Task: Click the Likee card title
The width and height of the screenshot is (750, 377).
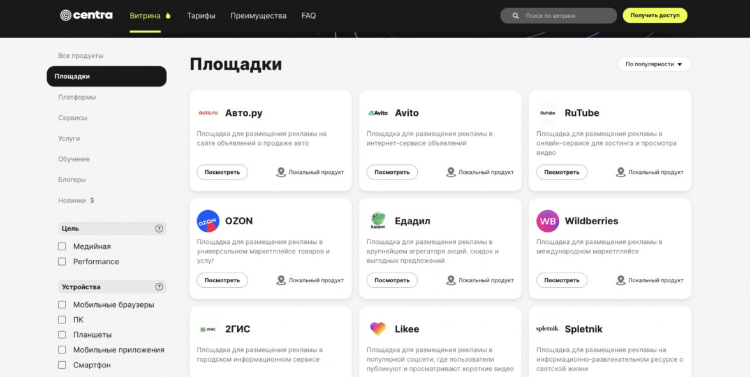Action: [x=407, y=329]
